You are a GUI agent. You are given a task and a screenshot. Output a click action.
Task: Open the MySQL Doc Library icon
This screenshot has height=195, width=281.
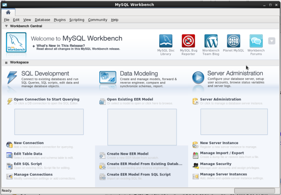click(165, 41)
